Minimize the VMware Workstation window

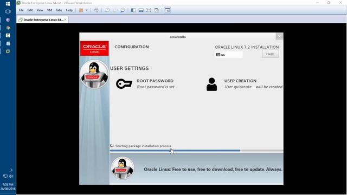coord(318,3)
